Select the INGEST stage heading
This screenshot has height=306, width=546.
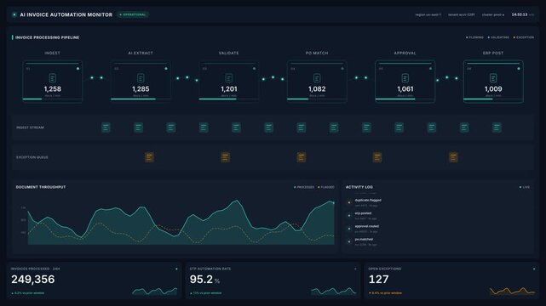[x=52, y=54]
